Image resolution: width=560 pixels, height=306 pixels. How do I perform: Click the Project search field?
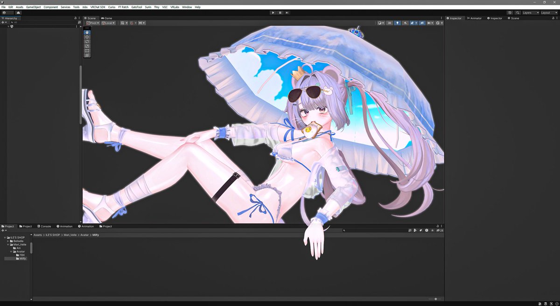click(374, 230)
